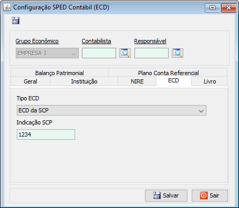Go to the Livro tab
Image resolution: width=239 pixels, height=208 pixels.
tap(210, 81)
